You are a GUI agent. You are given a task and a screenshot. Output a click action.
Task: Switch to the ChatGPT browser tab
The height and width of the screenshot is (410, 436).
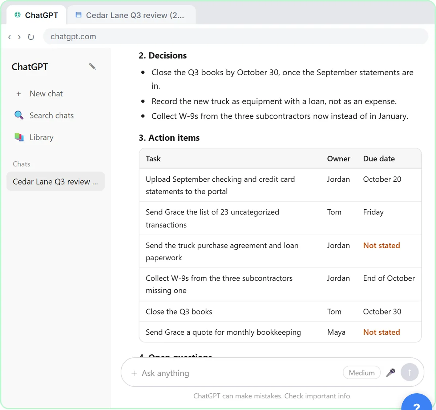coord(36,15)
